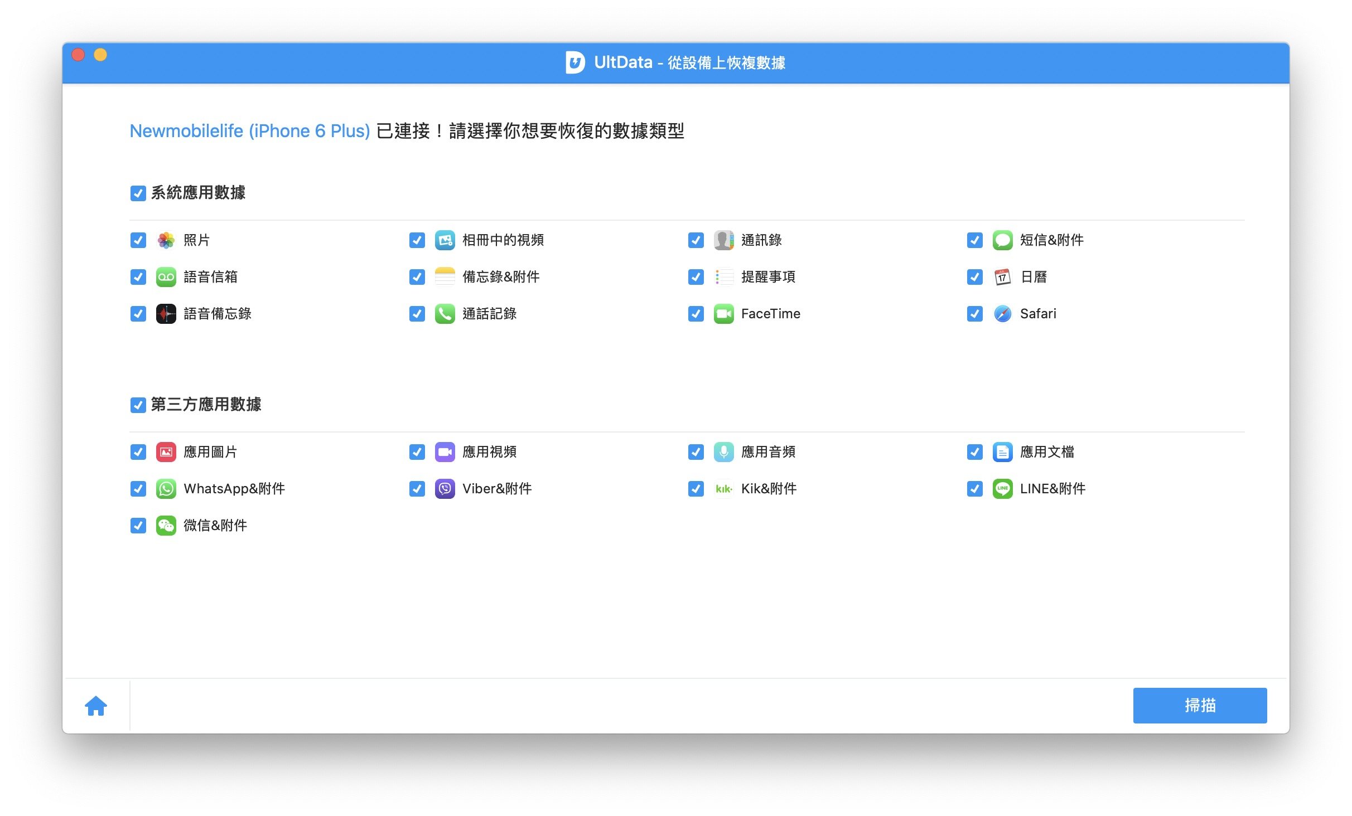
Task: Uncheck the 通話記錄 checkbox
Action: click(417, 314)
